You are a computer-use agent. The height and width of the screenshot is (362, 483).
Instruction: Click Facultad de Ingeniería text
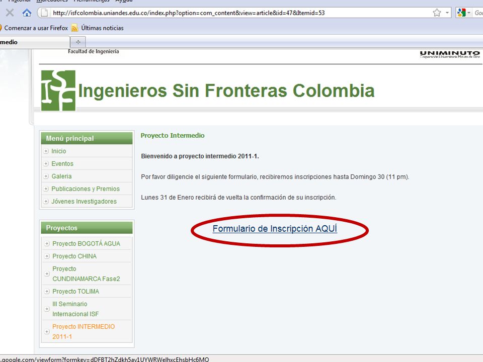94,51
